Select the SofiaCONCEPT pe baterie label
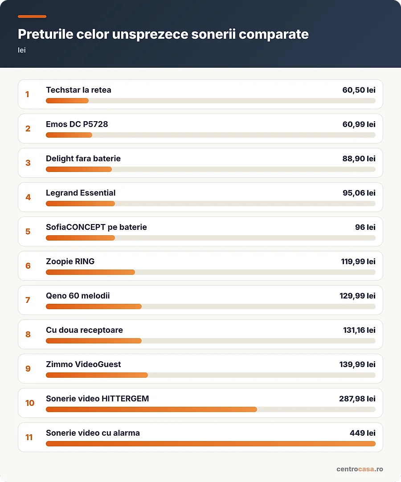Image resolution: width=401 pixels, height=482 pixels. (96, 227)
